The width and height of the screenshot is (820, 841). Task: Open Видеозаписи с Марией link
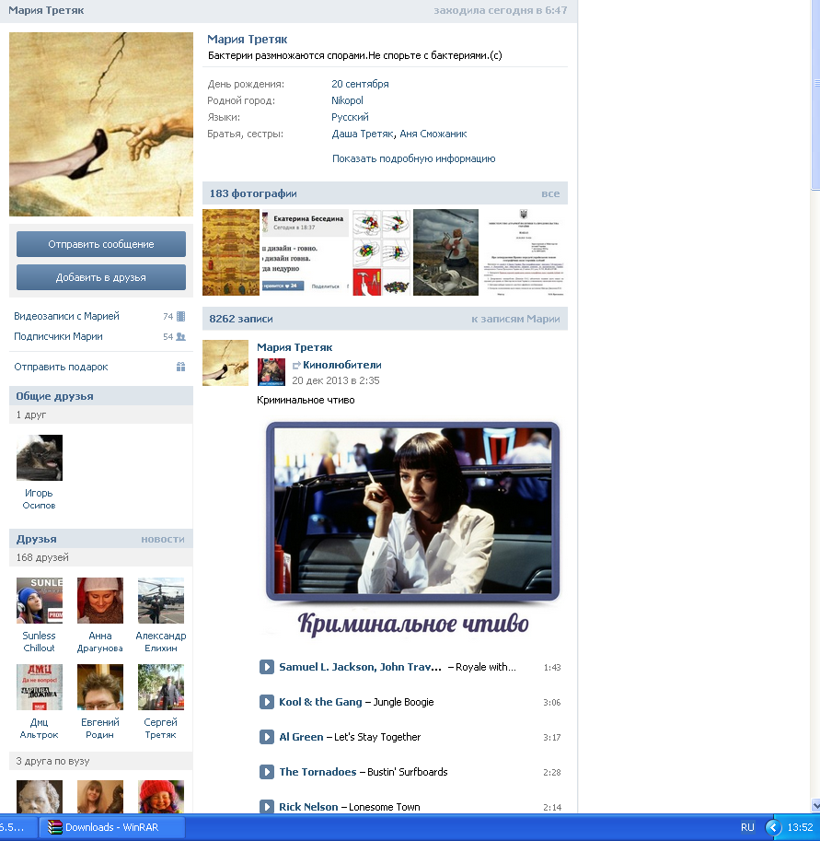(66, 316)
